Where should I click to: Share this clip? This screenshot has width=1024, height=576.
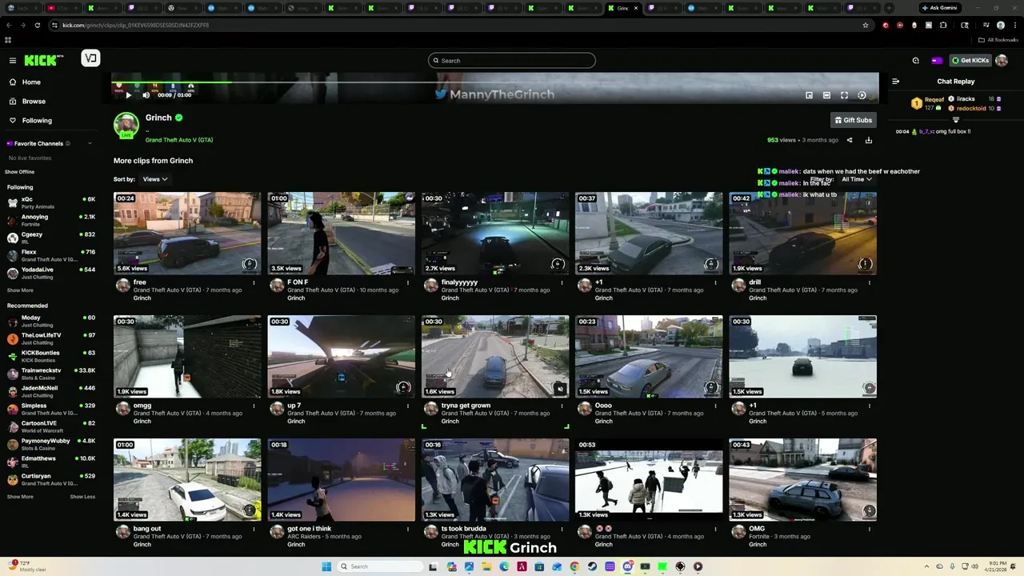850,140
